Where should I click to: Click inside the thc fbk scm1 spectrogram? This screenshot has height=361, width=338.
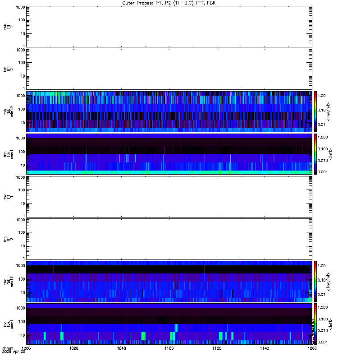[169, 324]
